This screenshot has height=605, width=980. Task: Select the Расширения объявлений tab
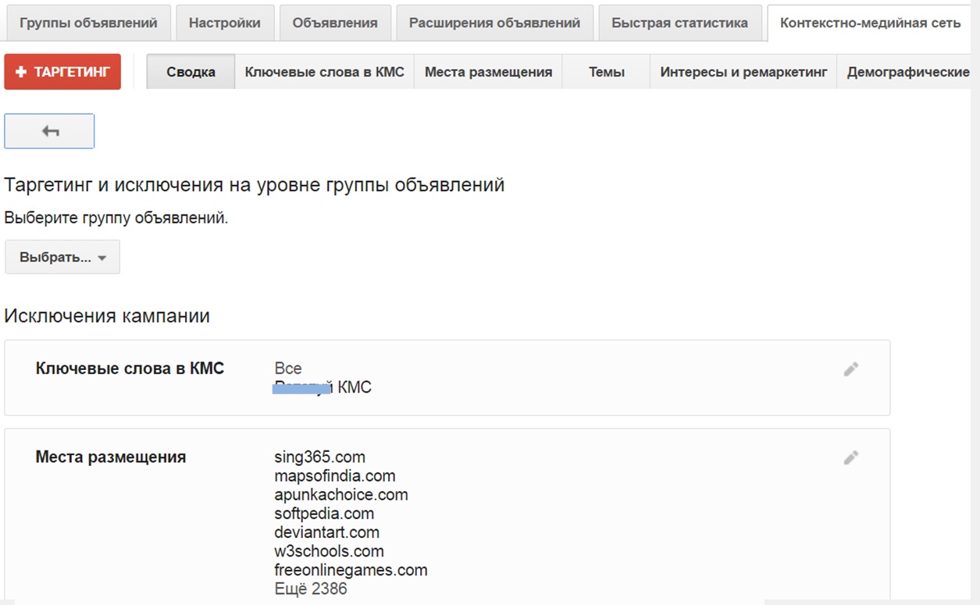(494, 23)
